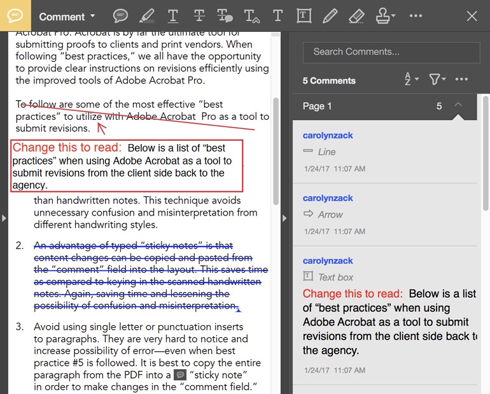Image resolution: width=490 pixels, height=394 pixels.
Task: Select the Pencil drawing tool
Action: coord(330,16)
